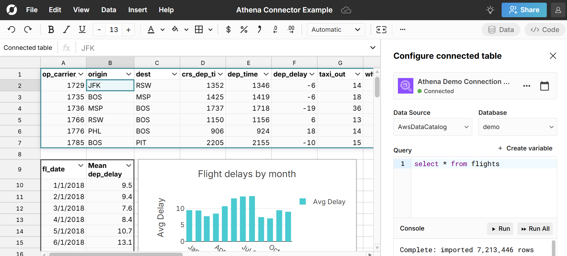Image resolution: width=567 pixels, height=256 pixels.
Task: Click the Share button
Action: click(524, 10)
